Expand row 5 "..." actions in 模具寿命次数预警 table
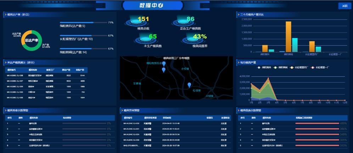This screenshot has height=153, width=353. point(19,145)
